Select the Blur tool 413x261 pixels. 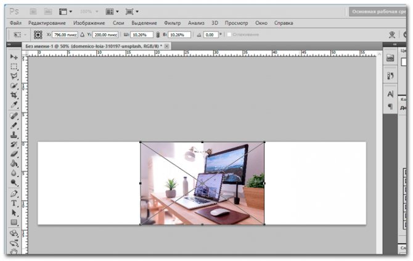(14, 173)
